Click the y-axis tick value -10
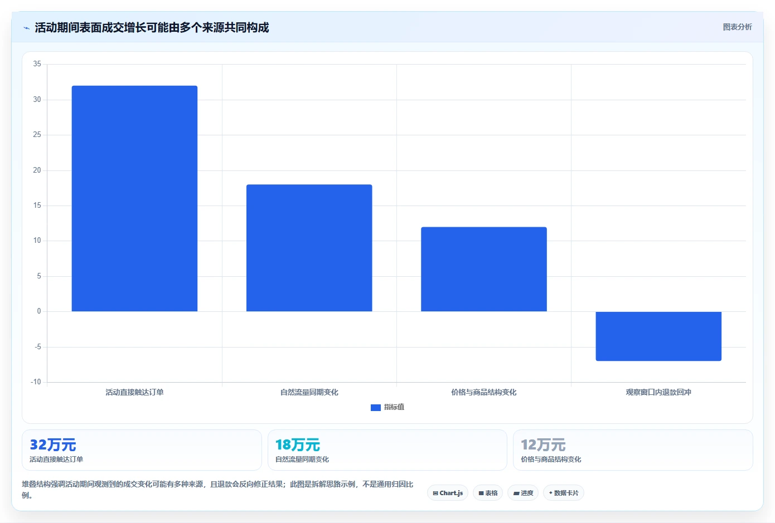Viewport: 775px width, 523px height. [36, 382]
